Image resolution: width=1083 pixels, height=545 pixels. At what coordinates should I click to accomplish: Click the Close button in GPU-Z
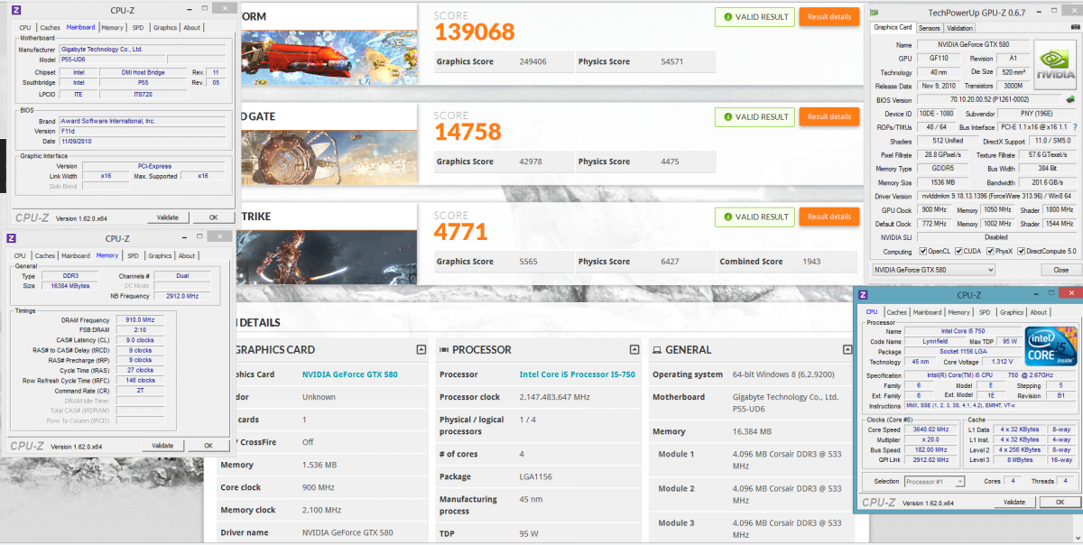(x=1061, y=270)
